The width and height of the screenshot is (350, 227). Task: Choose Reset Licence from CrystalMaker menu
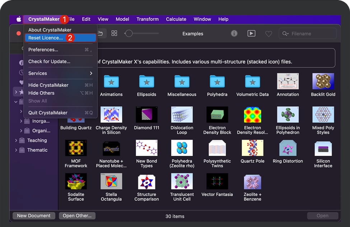click(46, 38)
